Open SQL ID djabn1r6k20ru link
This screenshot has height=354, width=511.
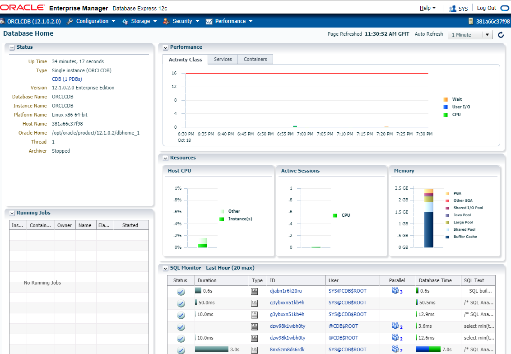point(286,291)
